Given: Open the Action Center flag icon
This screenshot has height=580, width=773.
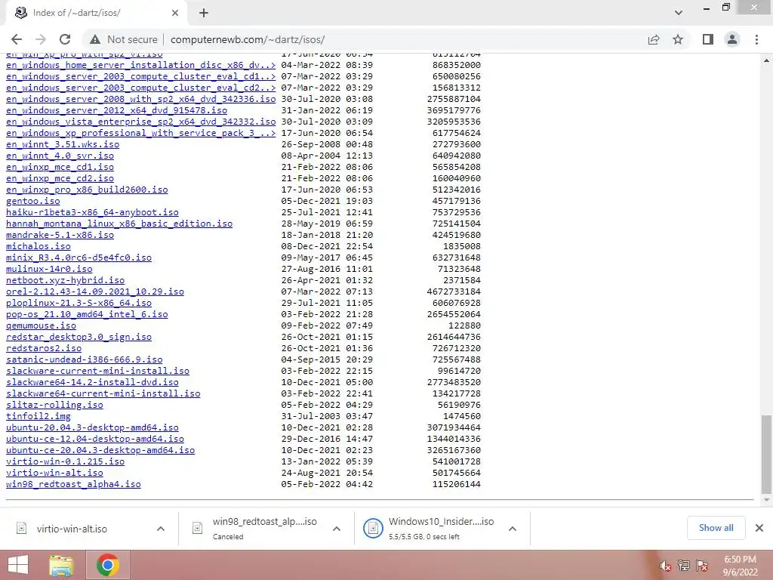Looking at the screenshot, I should (x=703, y=566).
